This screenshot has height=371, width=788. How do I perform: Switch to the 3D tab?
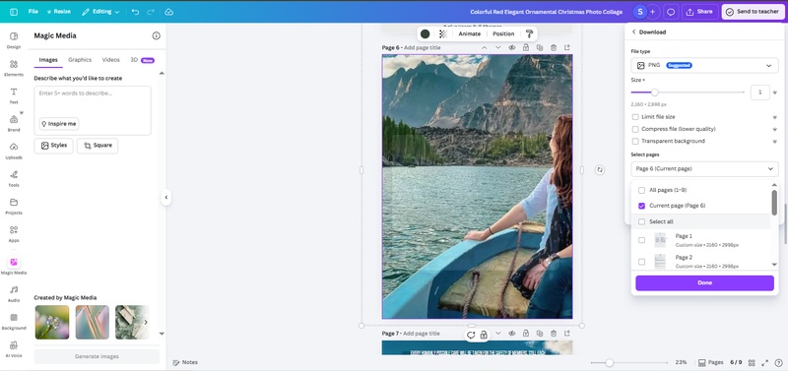coord(142,60)
